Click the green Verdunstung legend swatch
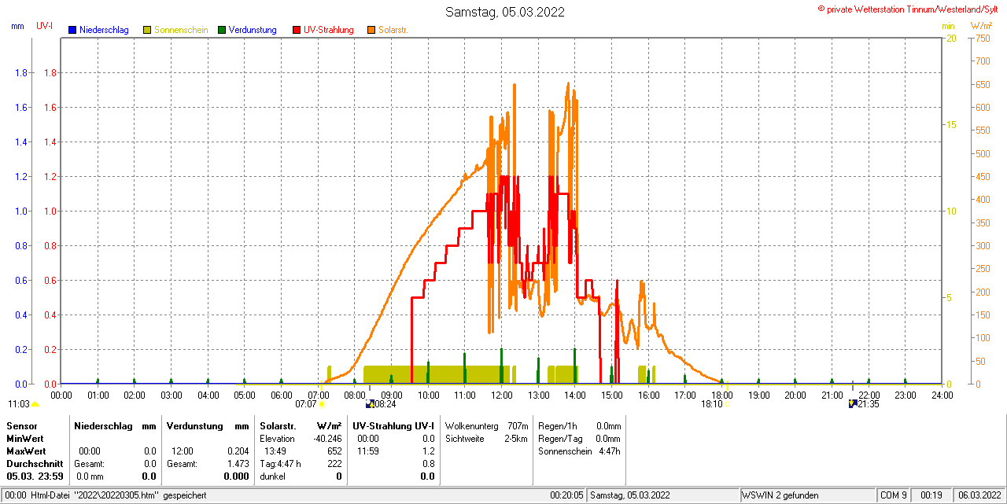Screen dimensions: 1007x504 pyautogui.click(x=222, y=30)
